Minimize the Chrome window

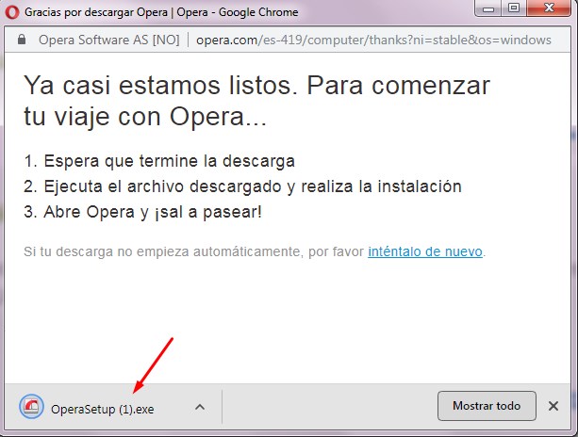488,8
